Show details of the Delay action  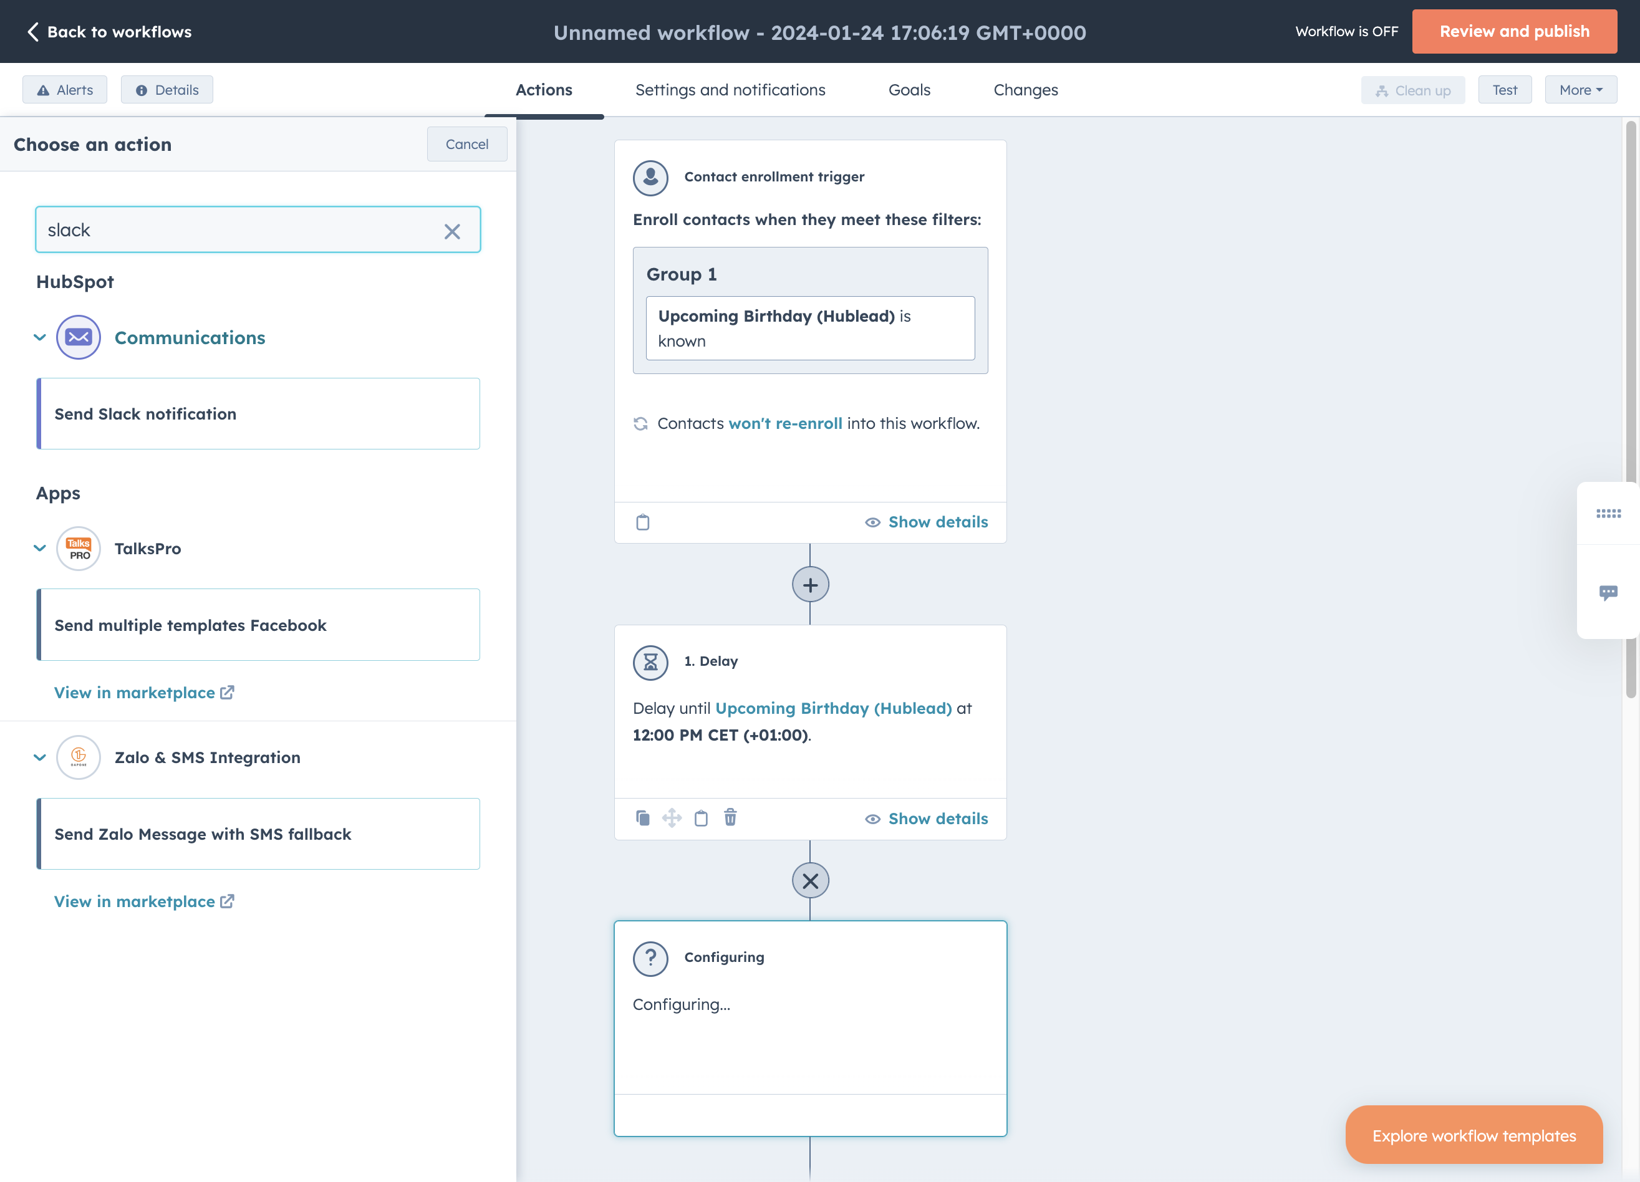[x=926, y=819]
